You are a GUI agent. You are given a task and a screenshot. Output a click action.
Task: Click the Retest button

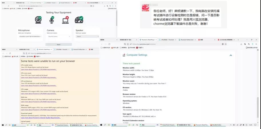[x=58, y=45]
